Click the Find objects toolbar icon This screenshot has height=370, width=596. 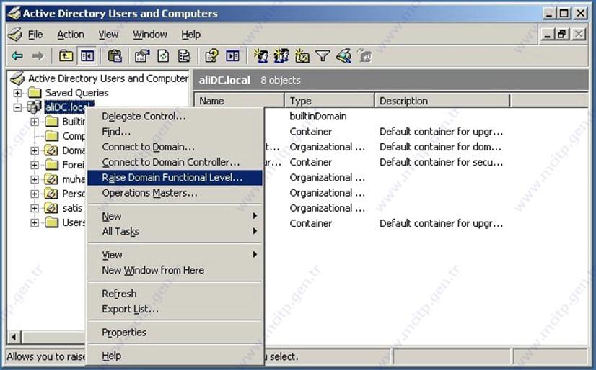point(343,56)
